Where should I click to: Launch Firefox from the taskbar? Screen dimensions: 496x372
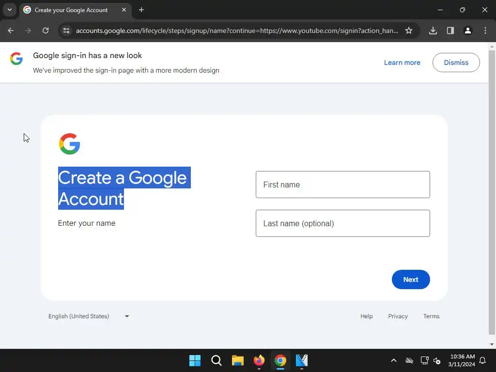[x=259, y=360]
